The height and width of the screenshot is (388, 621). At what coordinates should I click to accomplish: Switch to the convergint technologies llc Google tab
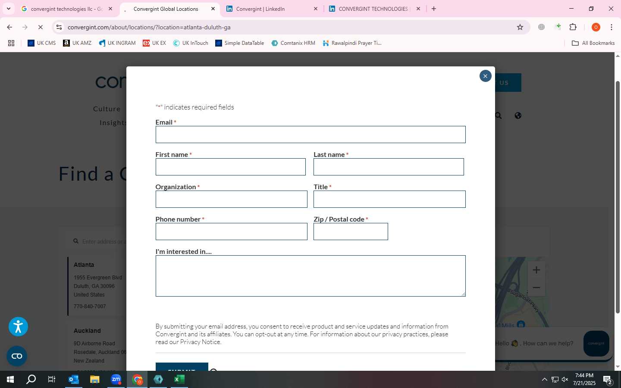pos(66,9)
